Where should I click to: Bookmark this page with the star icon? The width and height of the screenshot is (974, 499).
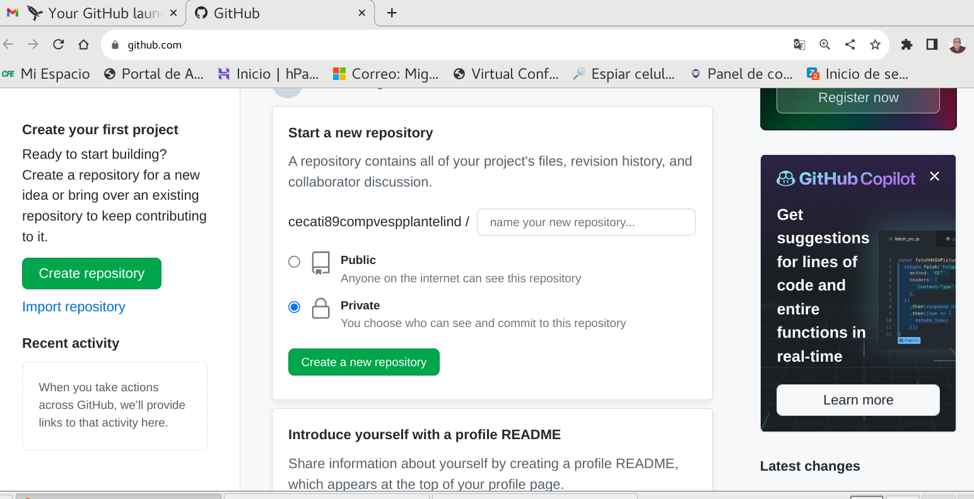point(875,44)
